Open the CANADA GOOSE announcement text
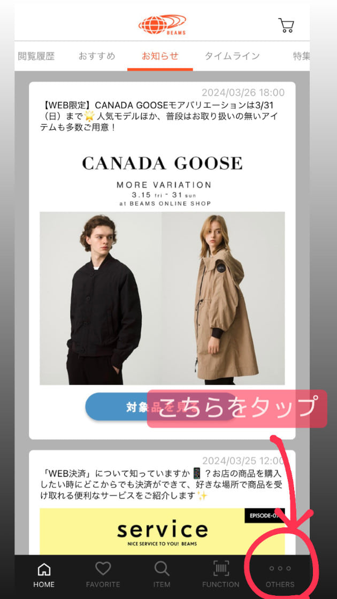 tap(160, 116)
